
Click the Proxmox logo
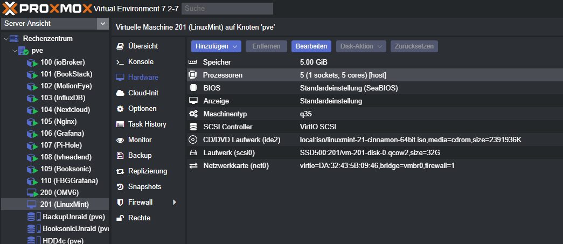pyautogui.click(x=47, y=8)
